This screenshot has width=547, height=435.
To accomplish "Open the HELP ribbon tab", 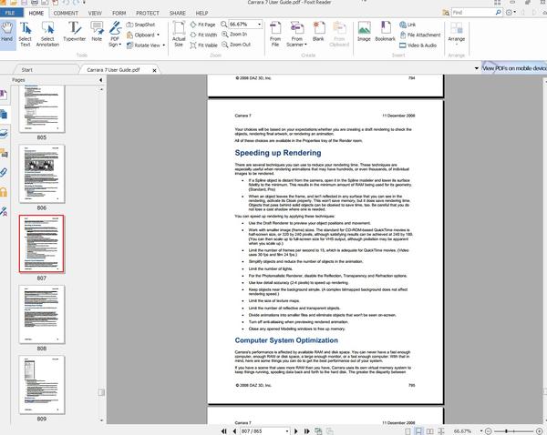I will [201, 14].
